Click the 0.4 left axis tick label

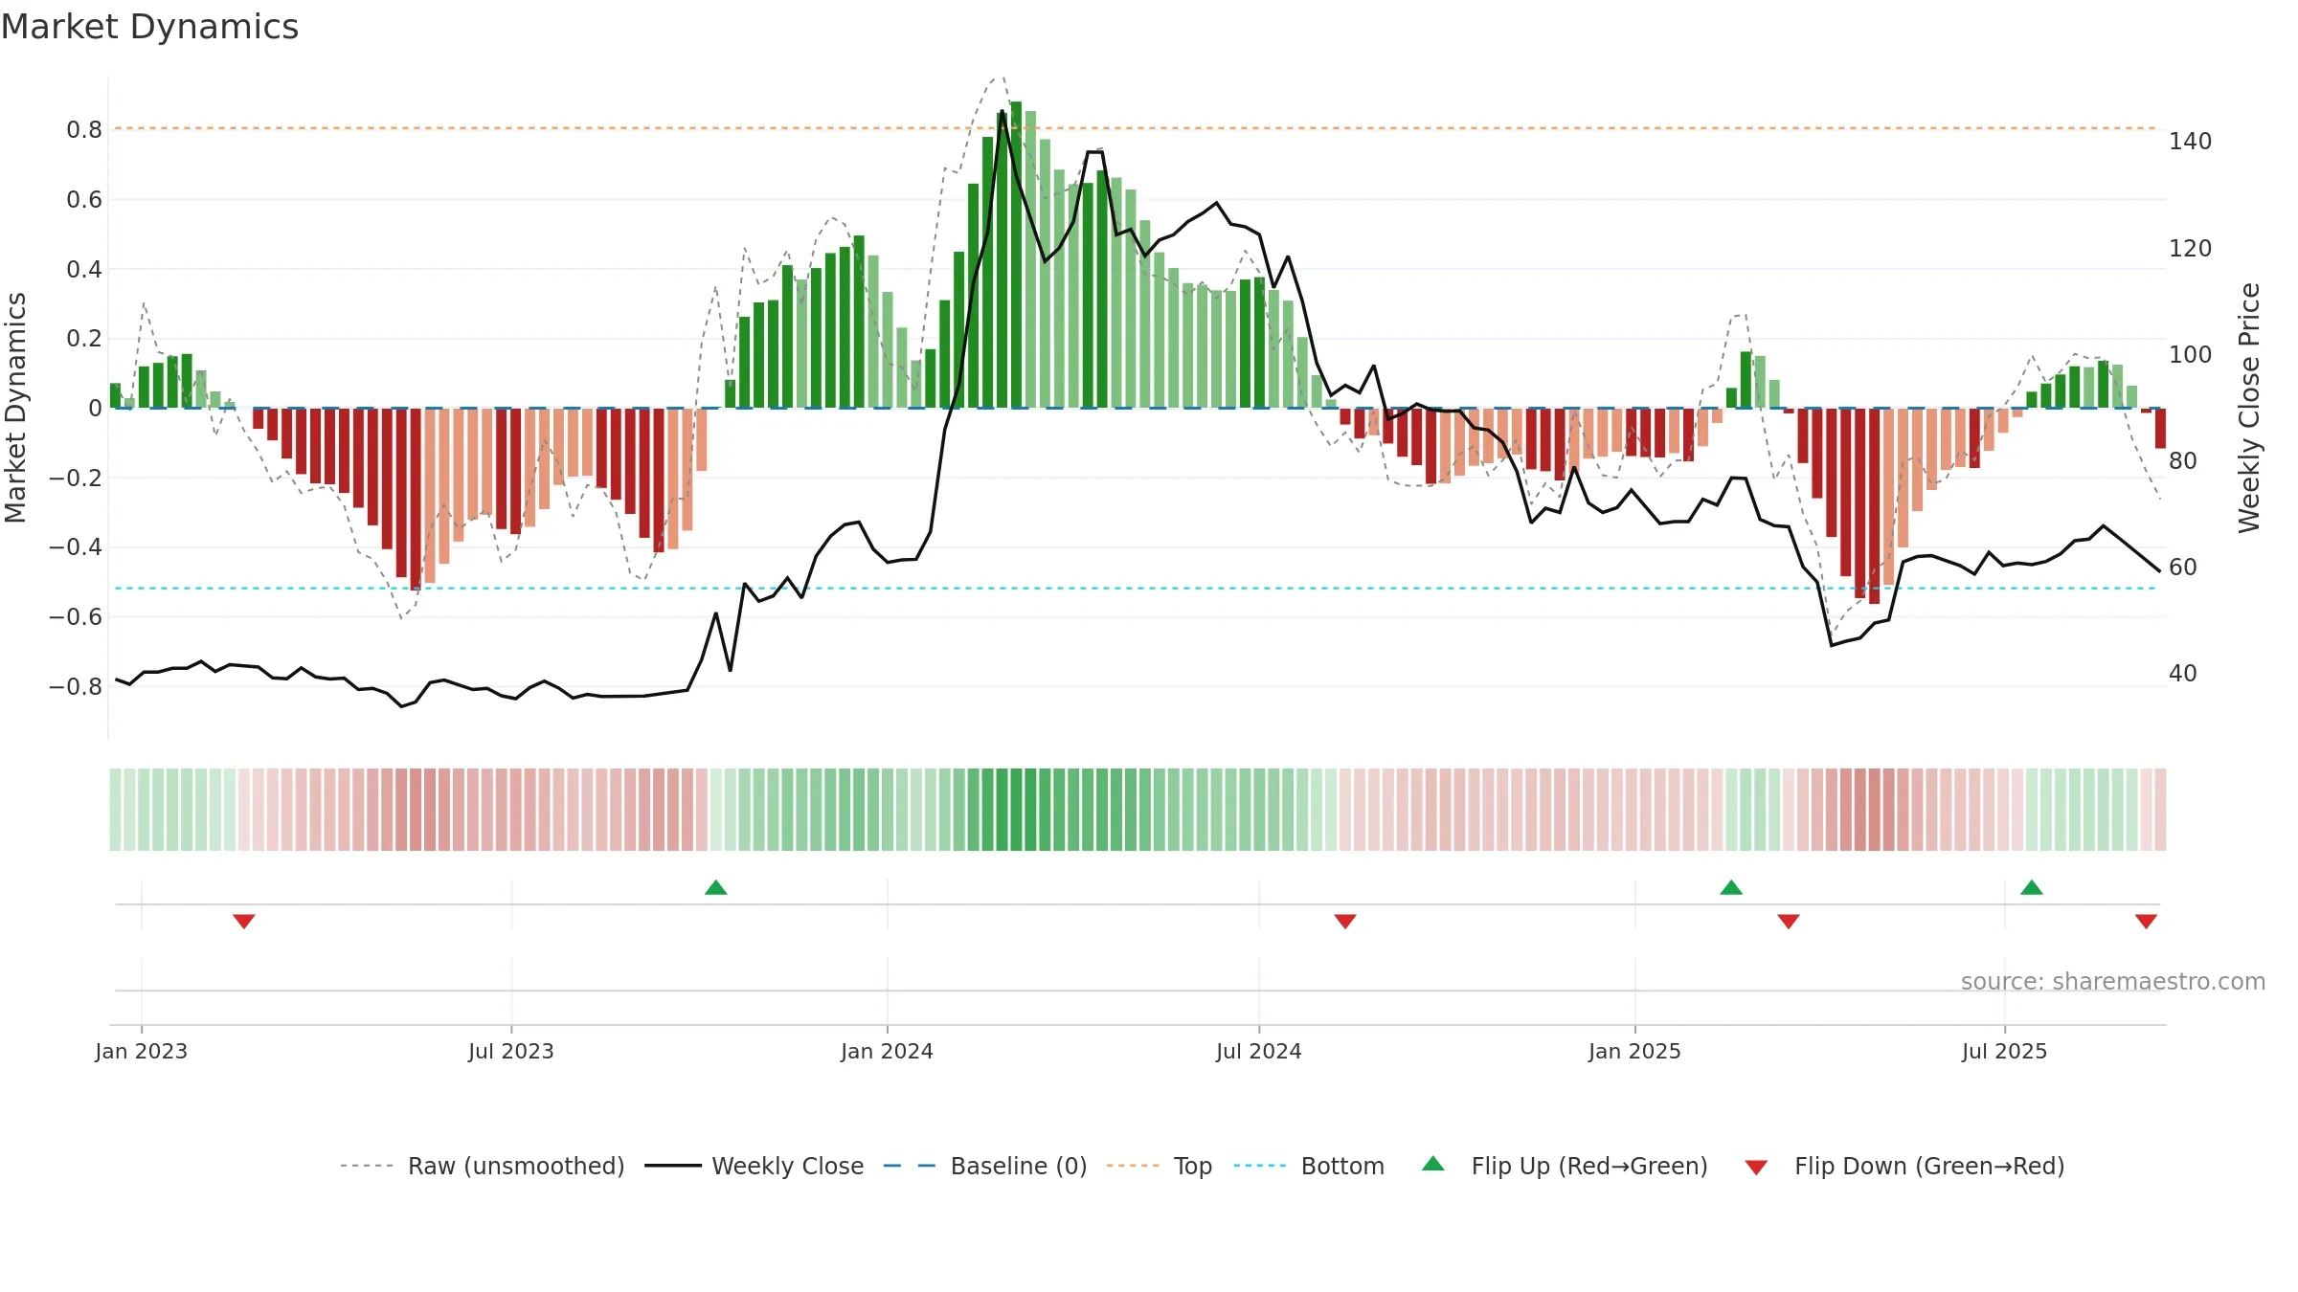tap(84, 270)
